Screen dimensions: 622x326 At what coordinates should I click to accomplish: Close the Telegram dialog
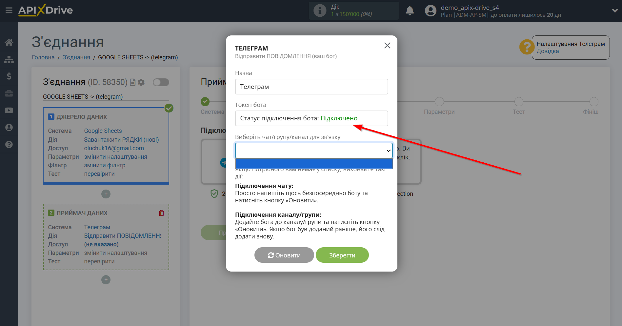387,46
